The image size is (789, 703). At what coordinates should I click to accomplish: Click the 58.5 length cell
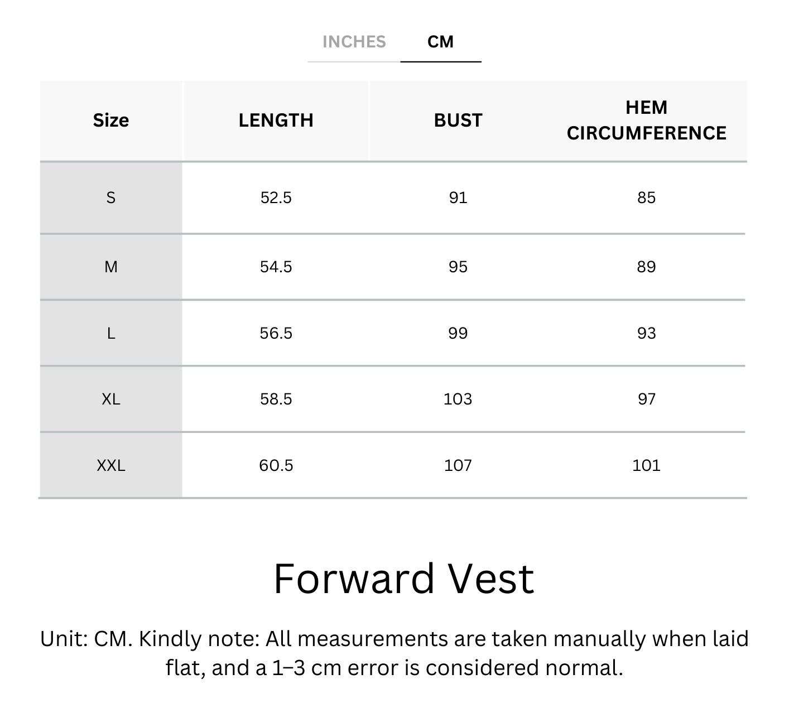[276, 399]
